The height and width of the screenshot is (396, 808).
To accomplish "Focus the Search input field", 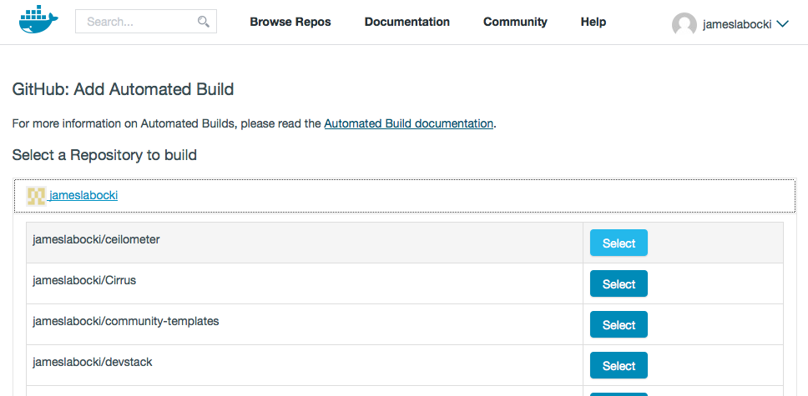I will 138,22.
